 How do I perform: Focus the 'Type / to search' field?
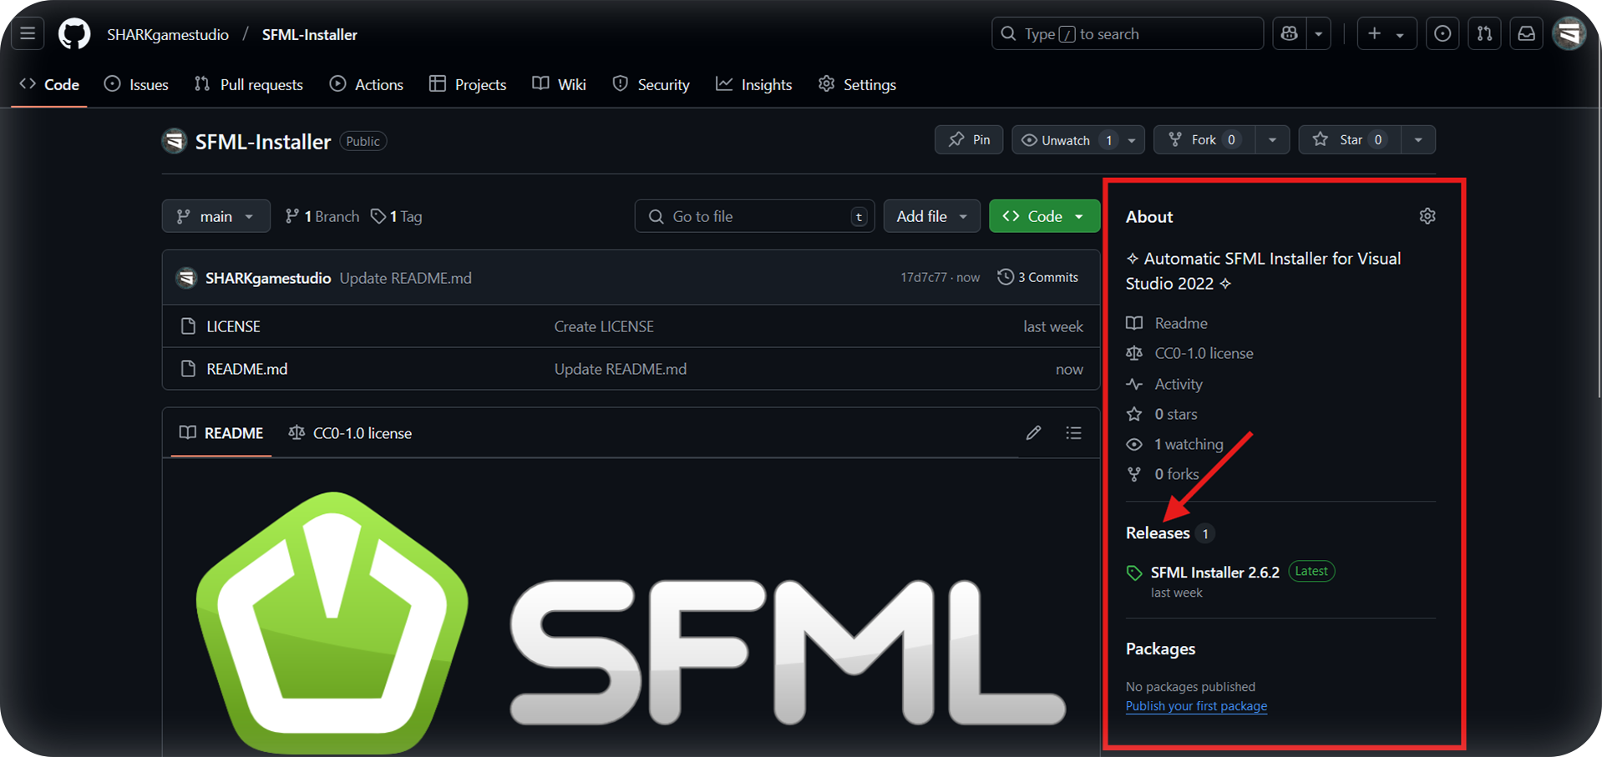1128,34
